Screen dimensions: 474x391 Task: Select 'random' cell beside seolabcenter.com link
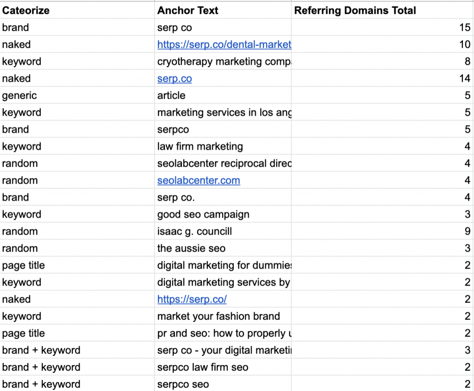77,180
